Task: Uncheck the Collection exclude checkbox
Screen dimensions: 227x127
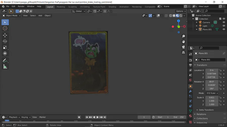Action: coord(220,19)
